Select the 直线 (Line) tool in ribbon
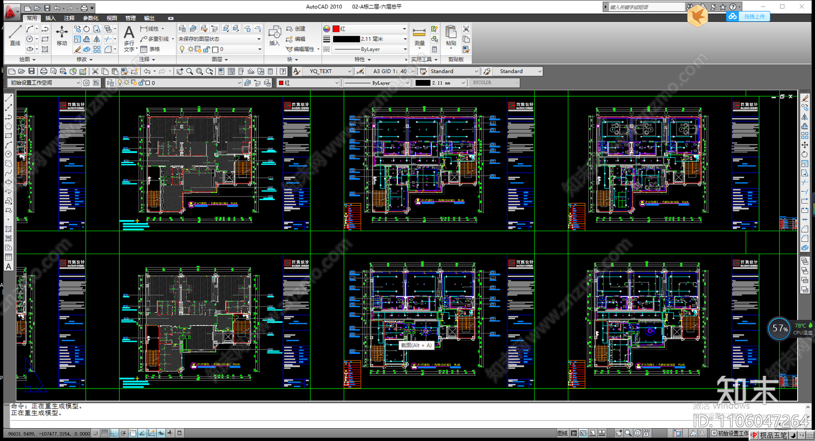815x441 pixels. pos(15,35)
